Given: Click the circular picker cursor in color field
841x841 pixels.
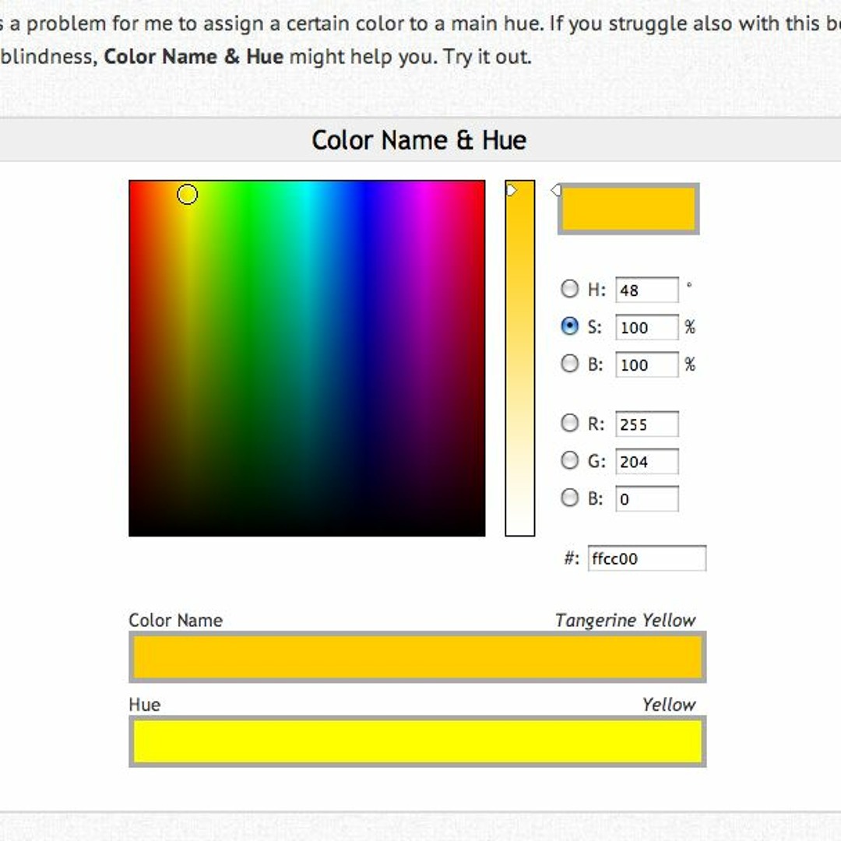Looking at the screenshot, I should [x=187, y=194].
